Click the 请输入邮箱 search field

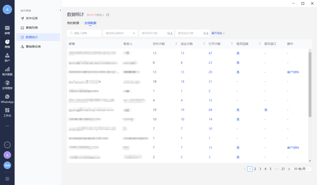[85, 33]
